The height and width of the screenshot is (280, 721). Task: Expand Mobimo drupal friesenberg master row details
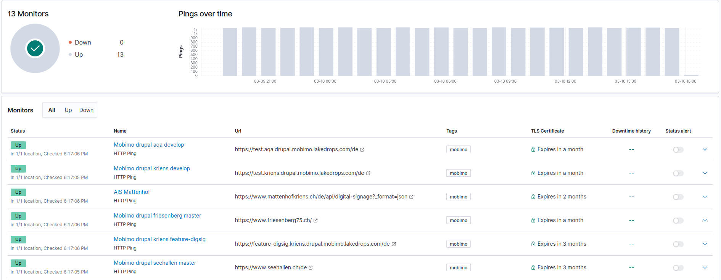click(x=705, y=220)
